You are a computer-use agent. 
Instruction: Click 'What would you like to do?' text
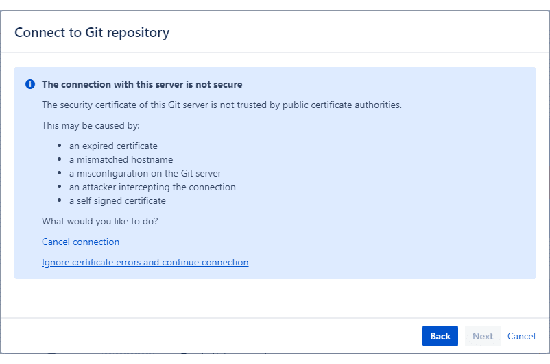coord(100,221)
